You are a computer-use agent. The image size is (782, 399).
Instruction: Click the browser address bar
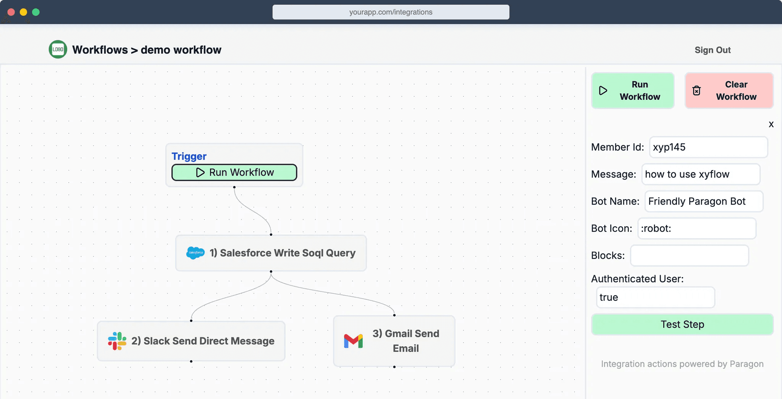[391, 12]
